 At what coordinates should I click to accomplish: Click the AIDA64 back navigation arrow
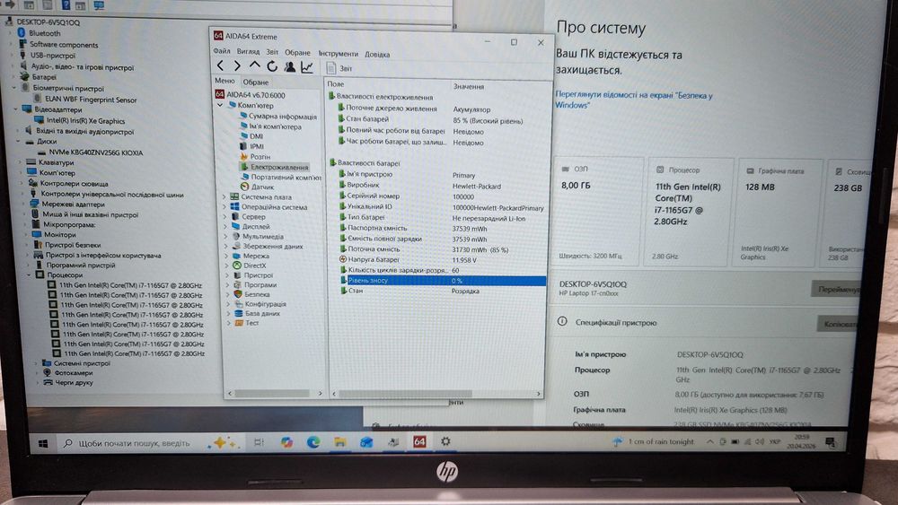pyautogui.click(x=221, y=67)
